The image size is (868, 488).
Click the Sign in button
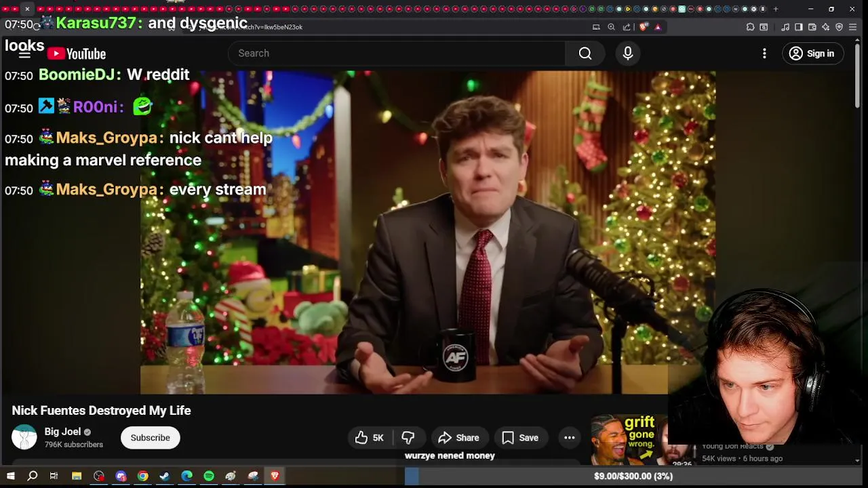tap(812, 54)
